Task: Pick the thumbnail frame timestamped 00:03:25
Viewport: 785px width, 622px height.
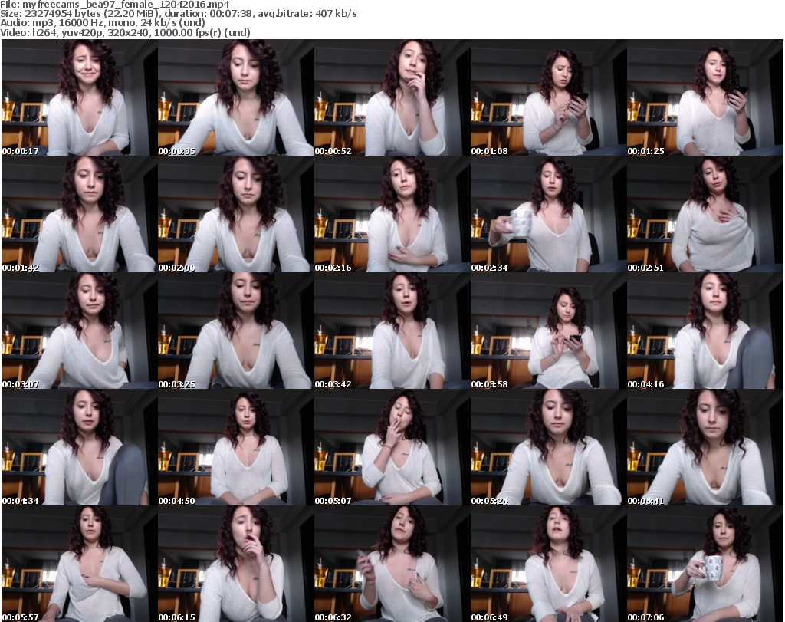Action: [236, 331]
